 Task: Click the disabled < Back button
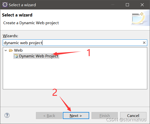tap(49, 116)
